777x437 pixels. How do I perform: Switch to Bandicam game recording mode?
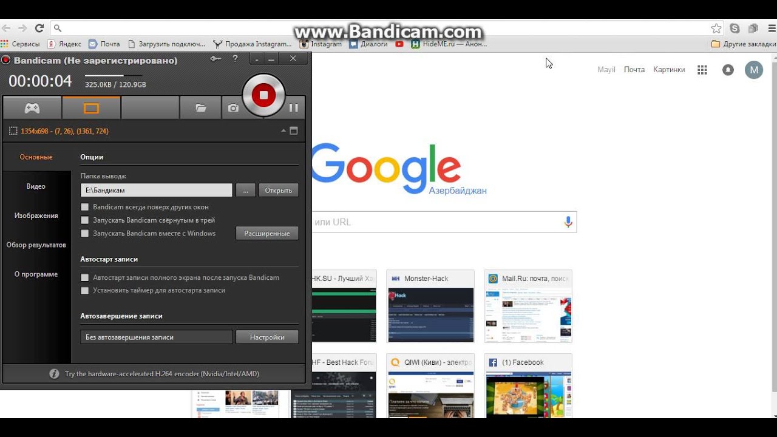point(32,108)
